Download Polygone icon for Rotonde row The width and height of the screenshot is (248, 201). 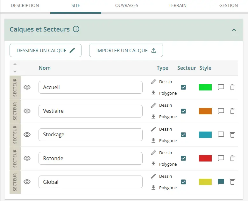pyautogui.click(x=153, y=164)
